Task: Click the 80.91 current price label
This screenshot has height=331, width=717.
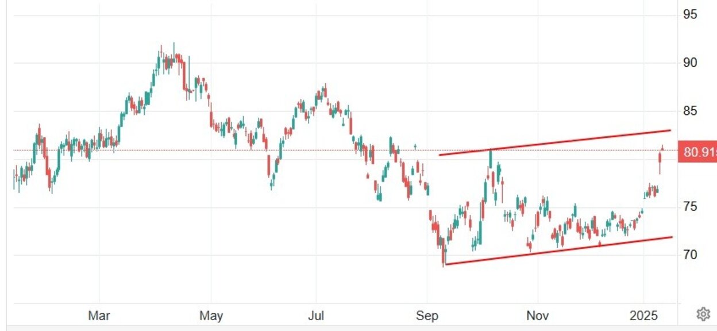Action: 697,153
